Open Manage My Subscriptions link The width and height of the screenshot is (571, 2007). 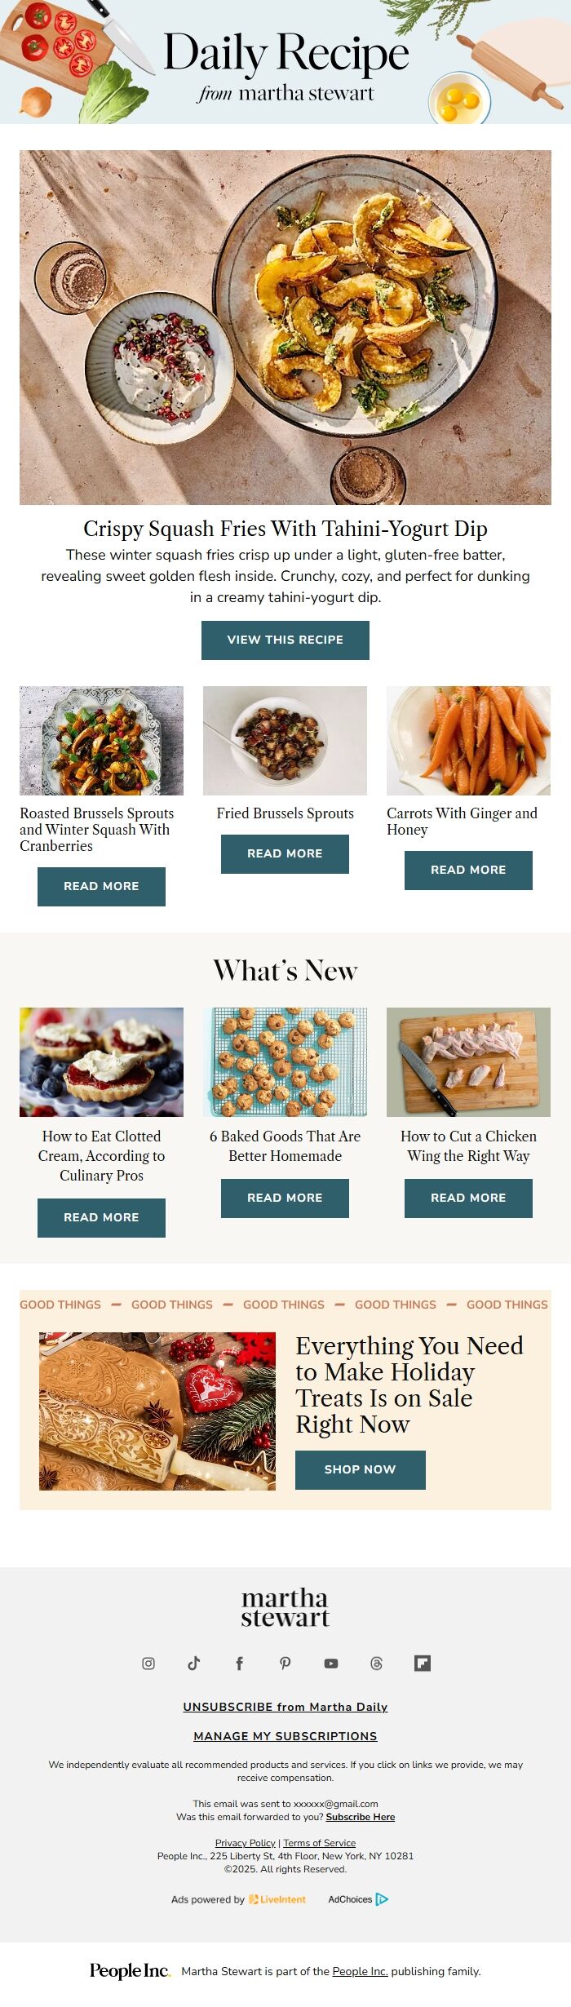(285, 1736)
